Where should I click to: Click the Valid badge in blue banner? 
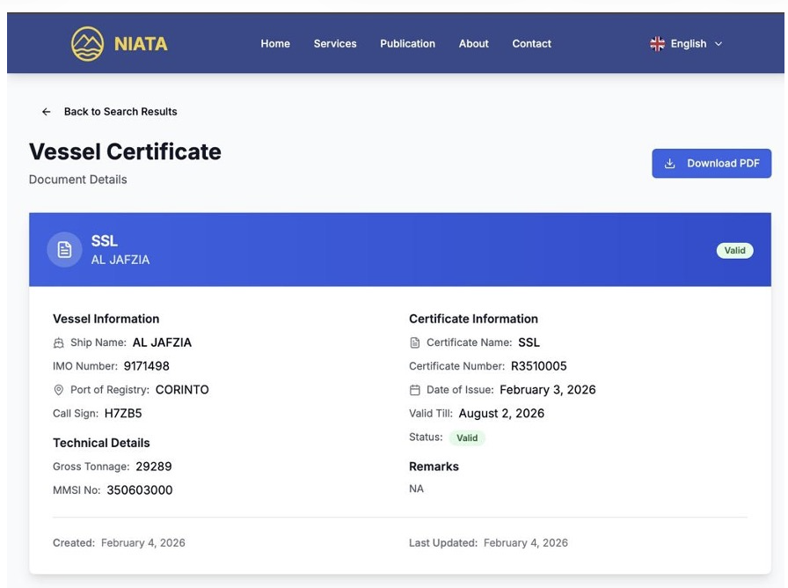(734, 251)
